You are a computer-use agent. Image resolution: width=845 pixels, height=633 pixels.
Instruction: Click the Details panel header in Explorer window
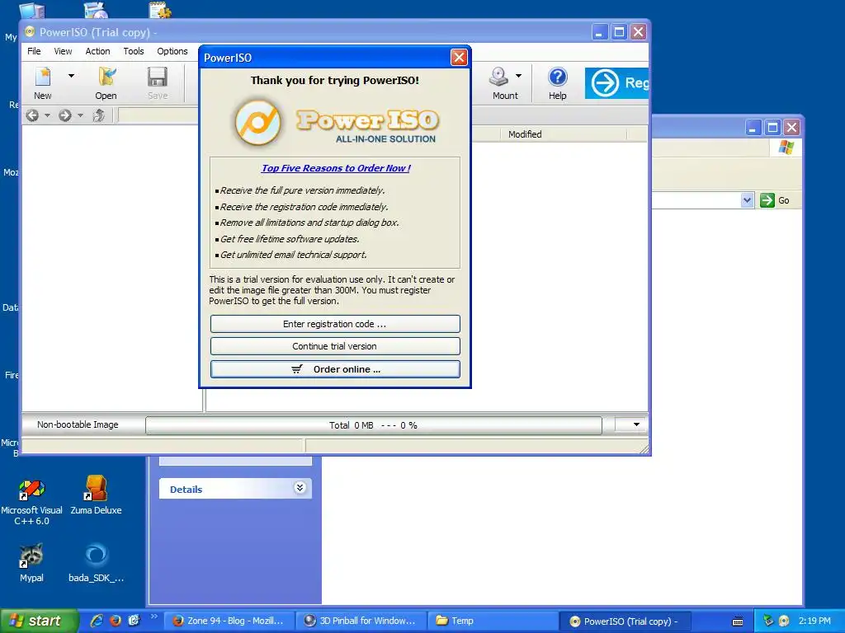click(x=235, y=489)
